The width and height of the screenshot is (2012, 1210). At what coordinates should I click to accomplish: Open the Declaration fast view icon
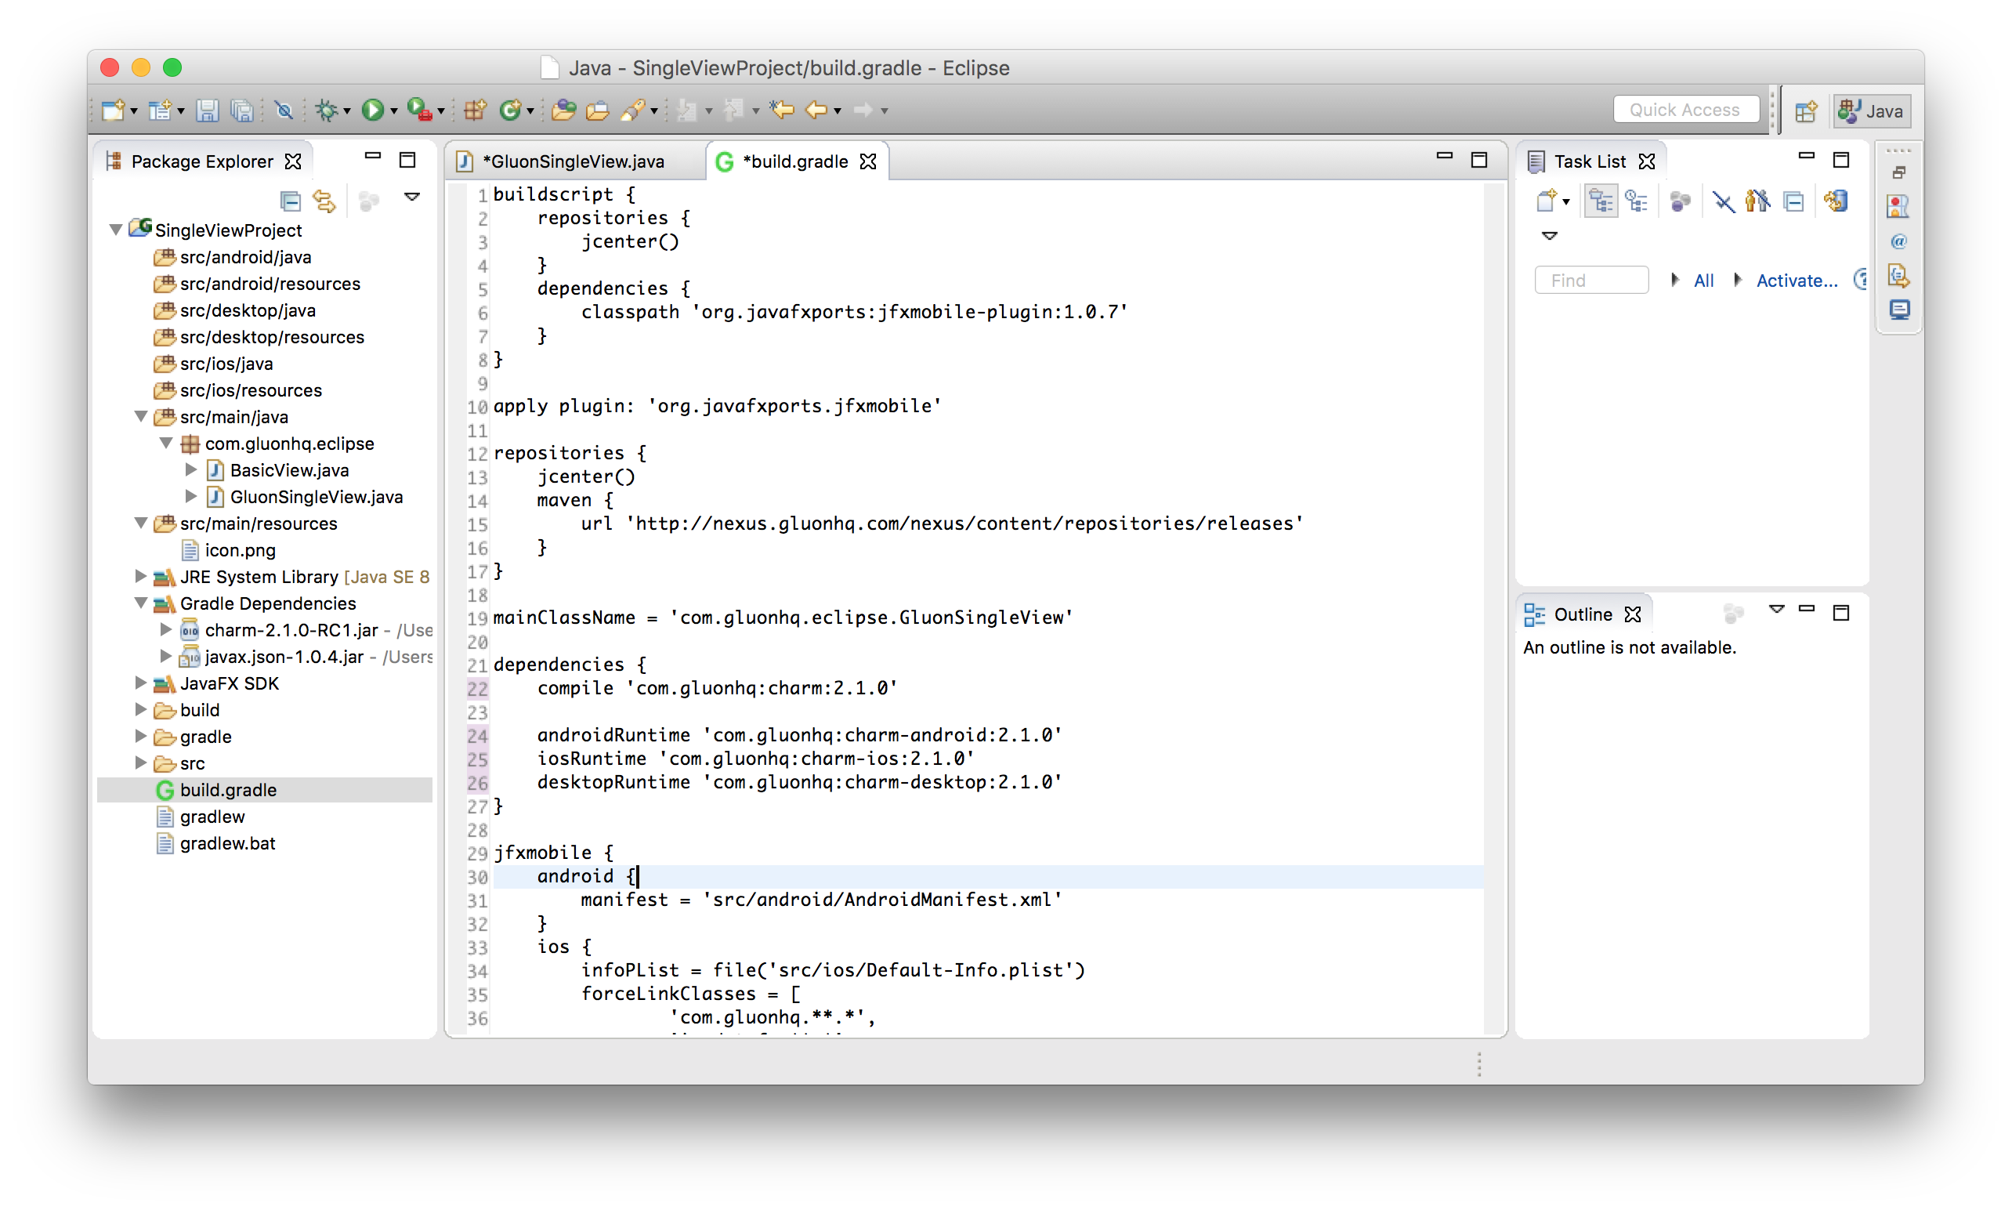[1898, 276]
